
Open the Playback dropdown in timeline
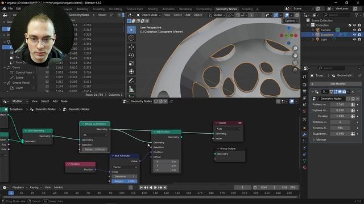coord(19,188)
